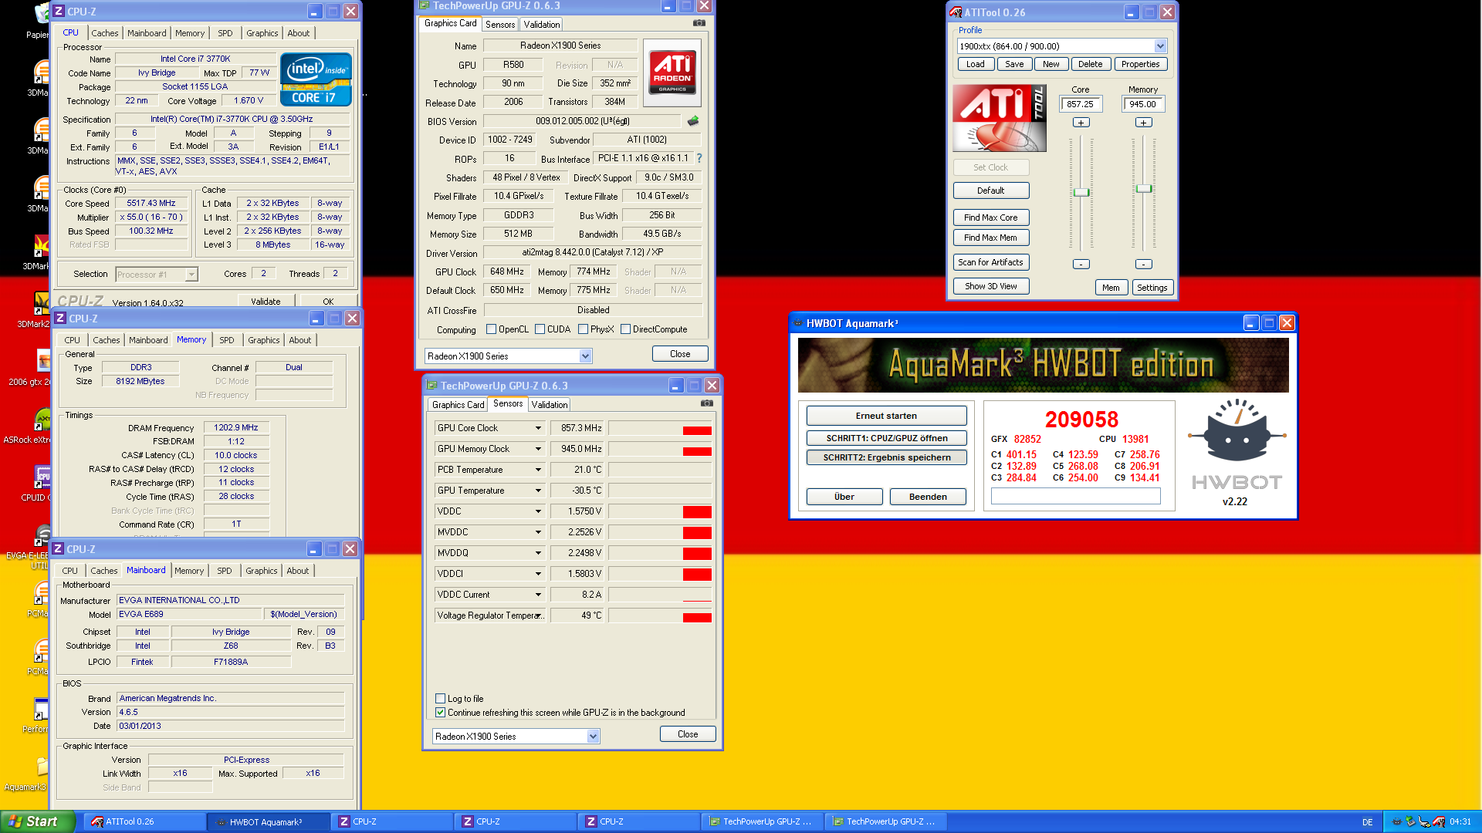Adjust the ATITool Core clock slider

click(1081, 192)
